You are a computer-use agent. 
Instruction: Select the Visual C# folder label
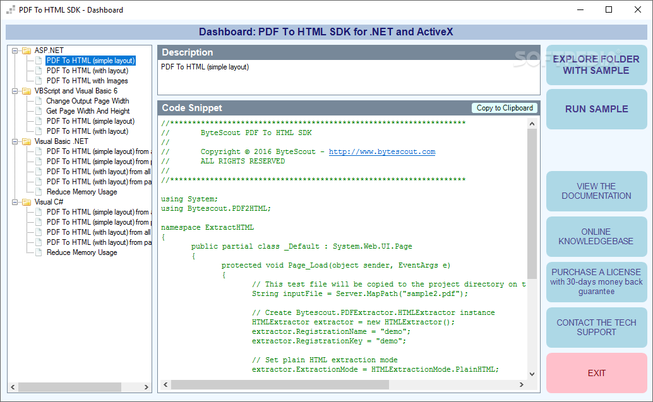click(x=49, y=202)
